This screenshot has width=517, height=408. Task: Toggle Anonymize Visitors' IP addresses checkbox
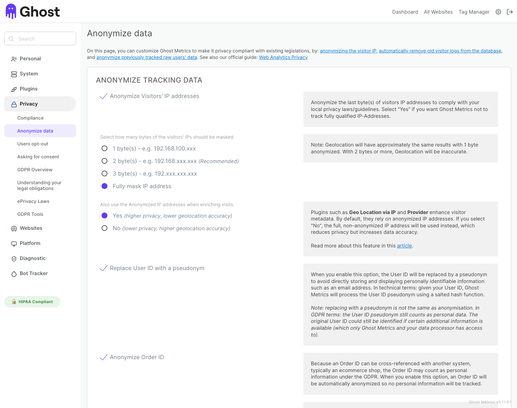(x=103, y=96)
